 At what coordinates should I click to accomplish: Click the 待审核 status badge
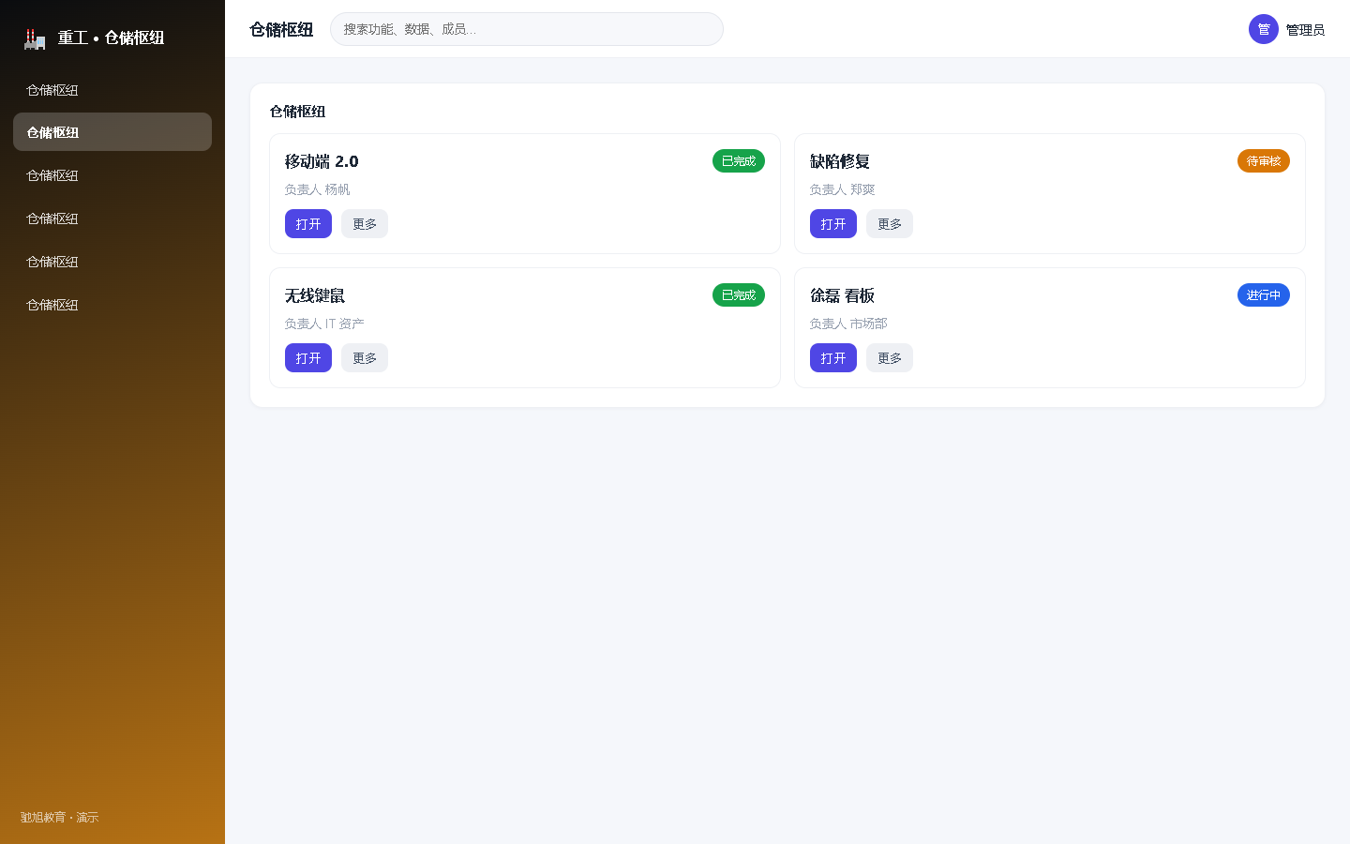point(1264,161)
